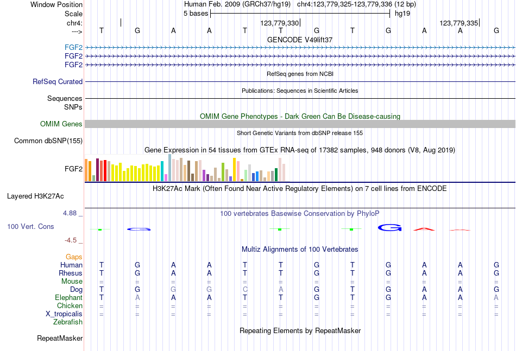This screenshot has width=516, height=351.
Task: Click the orange Gaps label
Action: 74,257
